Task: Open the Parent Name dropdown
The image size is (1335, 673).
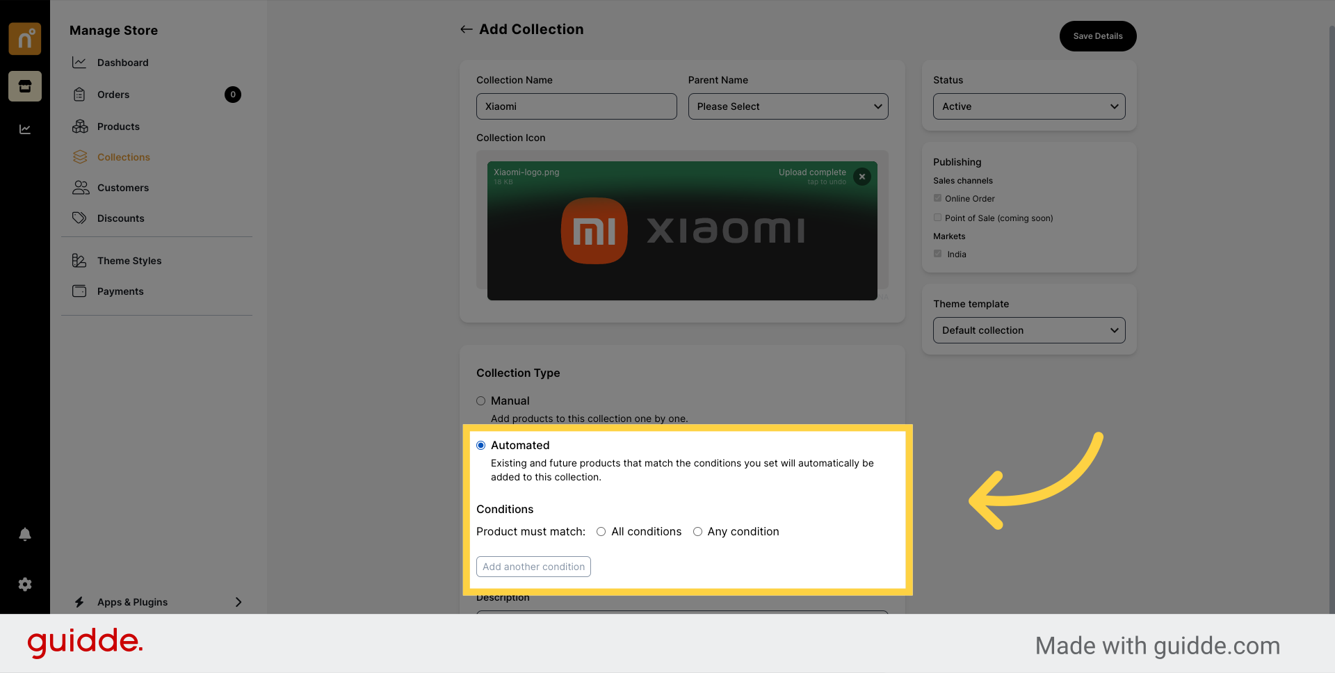Action: pos(788,106)
